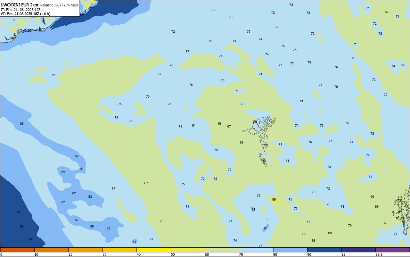The width and height of the screenshot is (410, 257).
Task: Click the '40' label on the color scale
Action: (x=139, y=254)
